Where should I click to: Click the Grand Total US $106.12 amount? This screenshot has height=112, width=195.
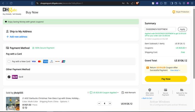click(180, 61)
